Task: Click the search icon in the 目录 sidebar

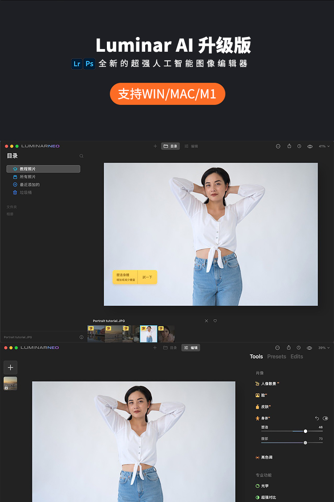Action: pos(81,156)
